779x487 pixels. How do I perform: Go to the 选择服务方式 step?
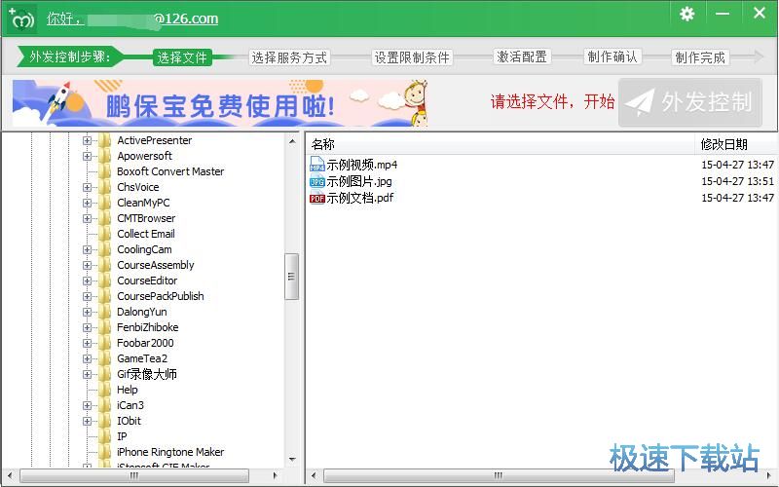tap(289, 57)
